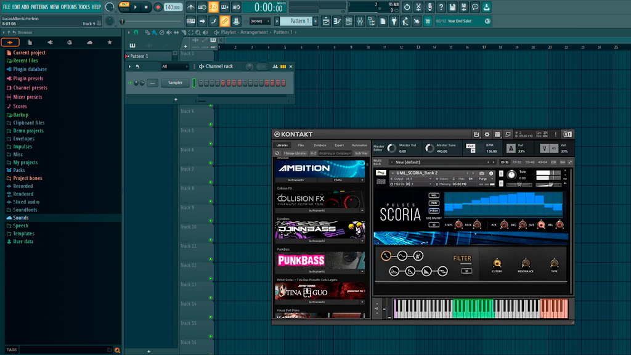631x355 pixels.
Task: Open the shopping cart content library icon
Action: (x=428, y=22)
